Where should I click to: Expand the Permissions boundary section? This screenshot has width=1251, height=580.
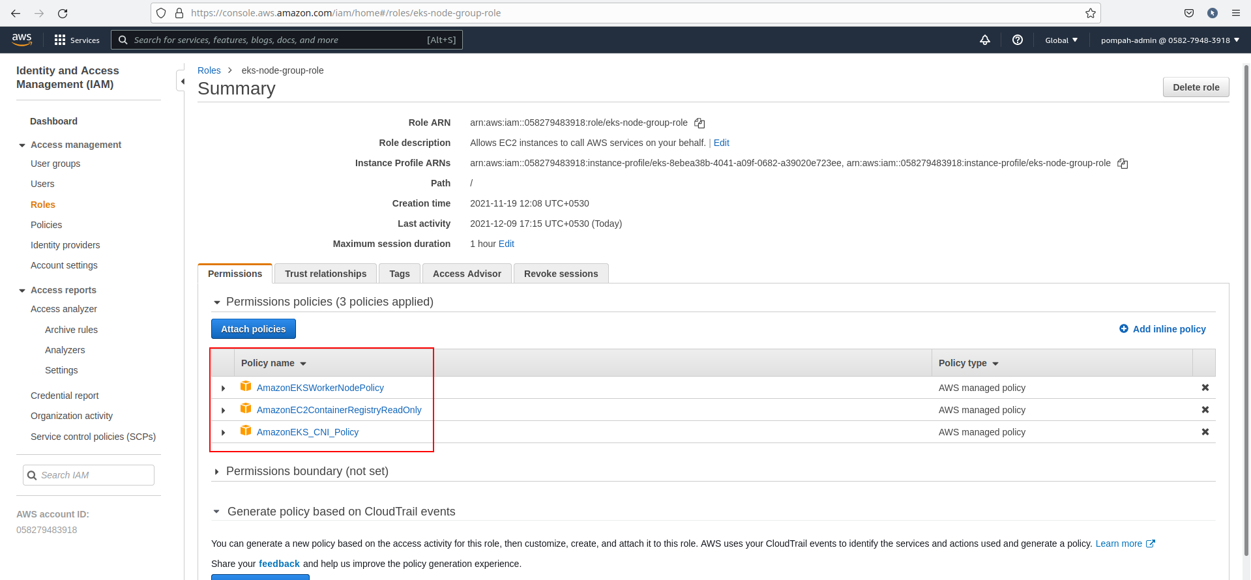[217, 472]
